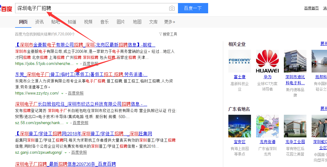This screenshot has width=327, height=167.
Task: Click the search input box
Action: (90, 8)
